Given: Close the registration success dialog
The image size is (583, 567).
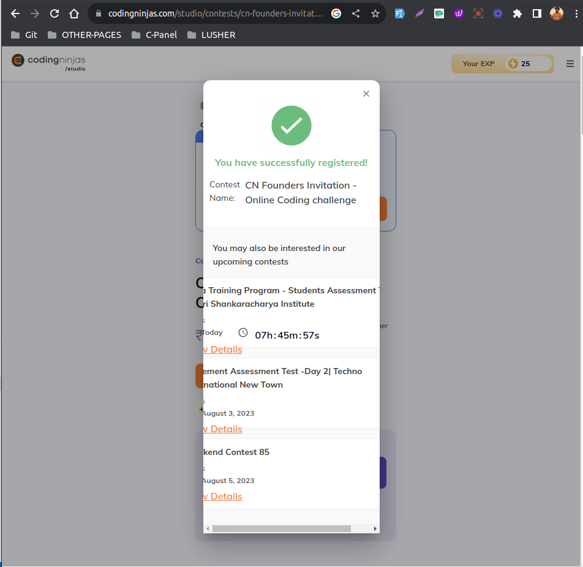Looking at the screenshot, I should click(366, 94).
